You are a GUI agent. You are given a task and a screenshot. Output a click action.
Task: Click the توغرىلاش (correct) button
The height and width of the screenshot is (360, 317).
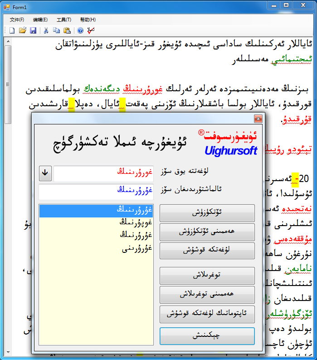click(207, 275)
